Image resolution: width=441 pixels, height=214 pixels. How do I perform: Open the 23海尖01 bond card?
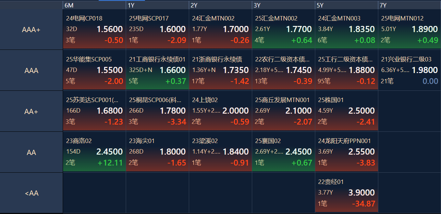point(157,152)
